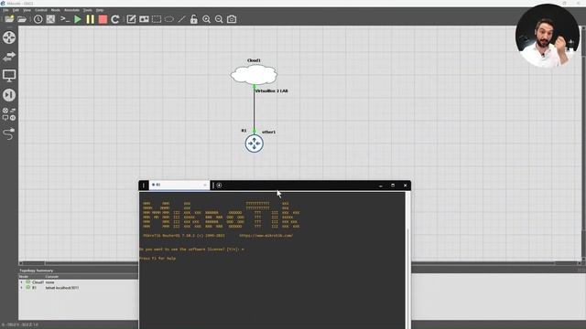Viewport: 586px width, 329px height.
Task: Take a screenshot with camera icon
Action: point(232,19)
